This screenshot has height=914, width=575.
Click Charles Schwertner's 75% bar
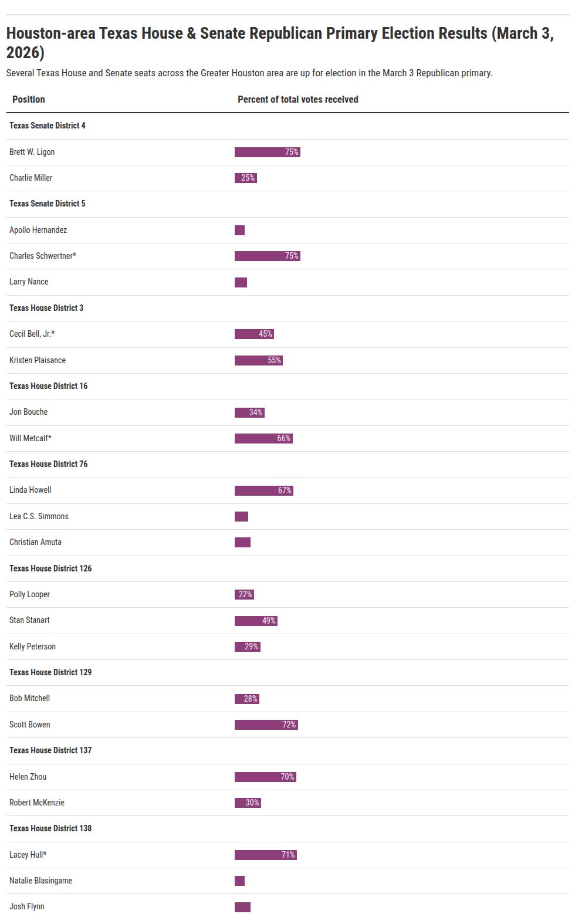[x=267, y=256]
